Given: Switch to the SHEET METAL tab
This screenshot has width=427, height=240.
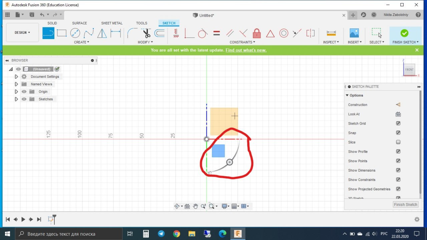Looking at the screenshot, I should coord(112,23).
